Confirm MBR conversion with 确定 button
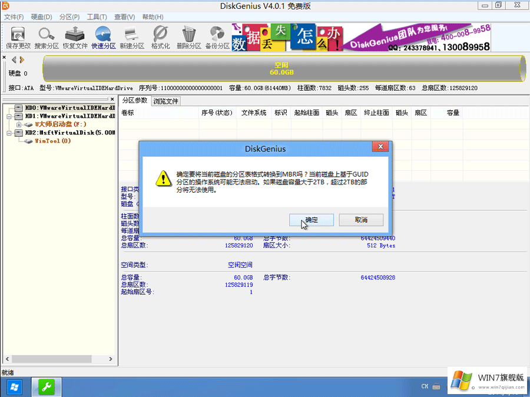The image size is (530, 397). click(311, 220)
